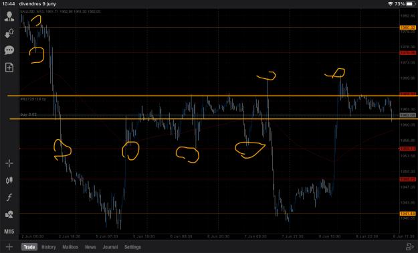Open new order with up-down arrows icon
Viewport: 418px width, 253px height.
click(9, 33)
